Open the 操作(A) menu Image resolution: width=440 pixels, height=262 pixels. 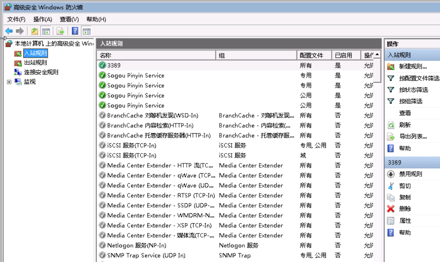[42, 19]
